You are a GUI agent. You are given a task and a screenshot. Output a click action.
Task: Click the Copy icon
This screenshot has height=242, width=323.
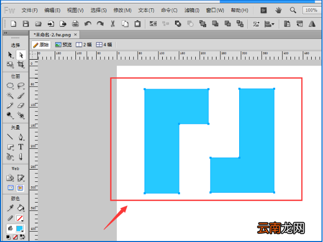tap(125, 24)
